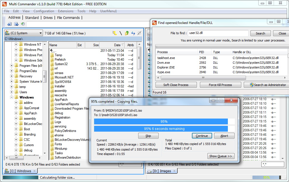Click the Fonts folder icon
The image size is (289, 182).
pyautogui.click(x=52, y=144)
